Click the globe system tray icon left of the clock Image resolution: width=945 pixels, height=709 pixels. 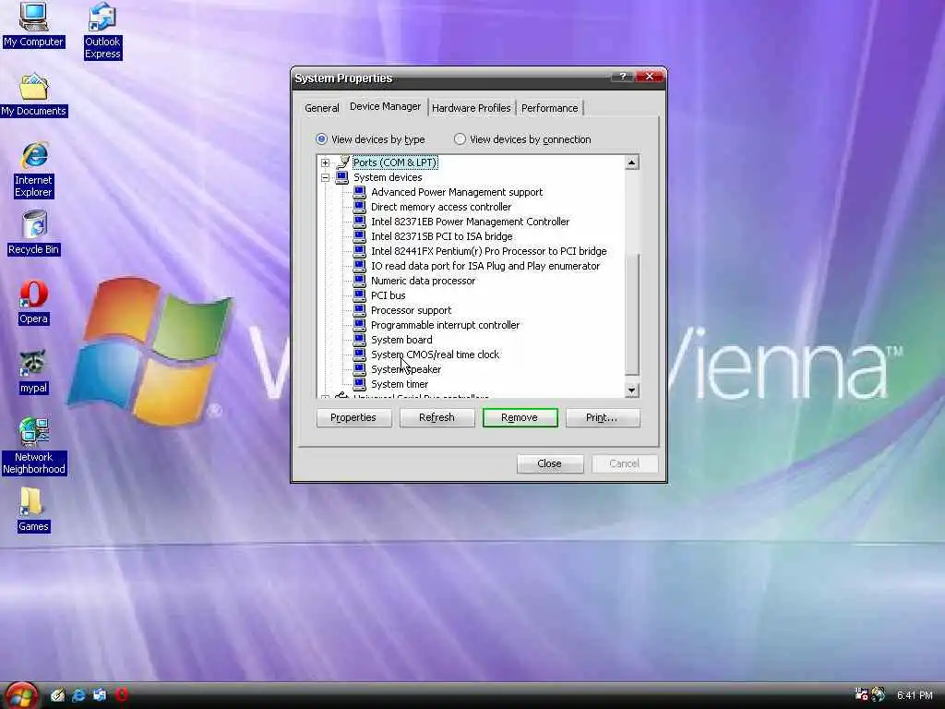[x=879, y=694]
